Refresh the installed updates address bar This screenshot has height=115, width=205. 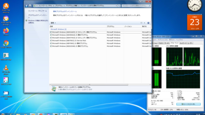pyautogui.click(x=119, y=6)
